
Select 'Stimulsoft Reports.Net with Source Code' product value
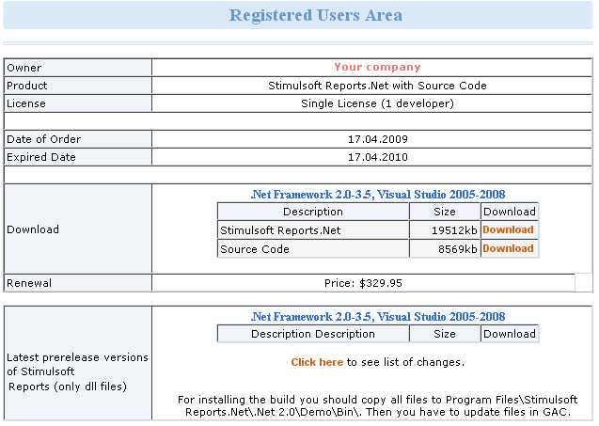pyautogui.click(x=377, y=86)
